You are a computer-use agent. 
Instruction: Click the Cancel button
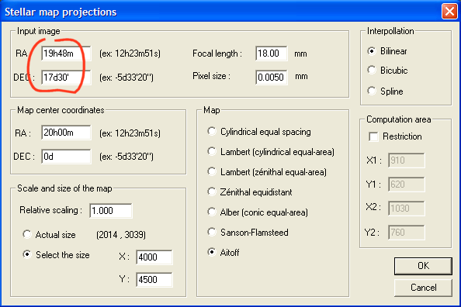pyautogui.click(x=423, y=288)
